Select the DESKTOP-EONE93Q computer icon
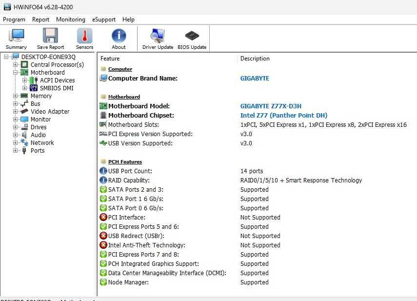 (16, 57)
